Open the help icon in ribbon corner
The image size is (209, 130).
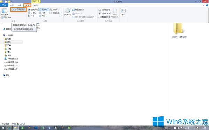[207, 5]
